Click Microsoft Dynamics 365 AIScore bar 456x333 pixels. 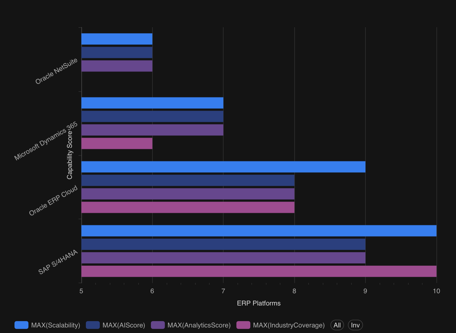coord(152,116)
